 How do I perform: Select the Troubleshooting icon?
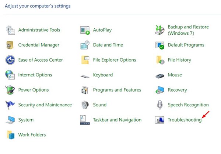coord(160,120)
